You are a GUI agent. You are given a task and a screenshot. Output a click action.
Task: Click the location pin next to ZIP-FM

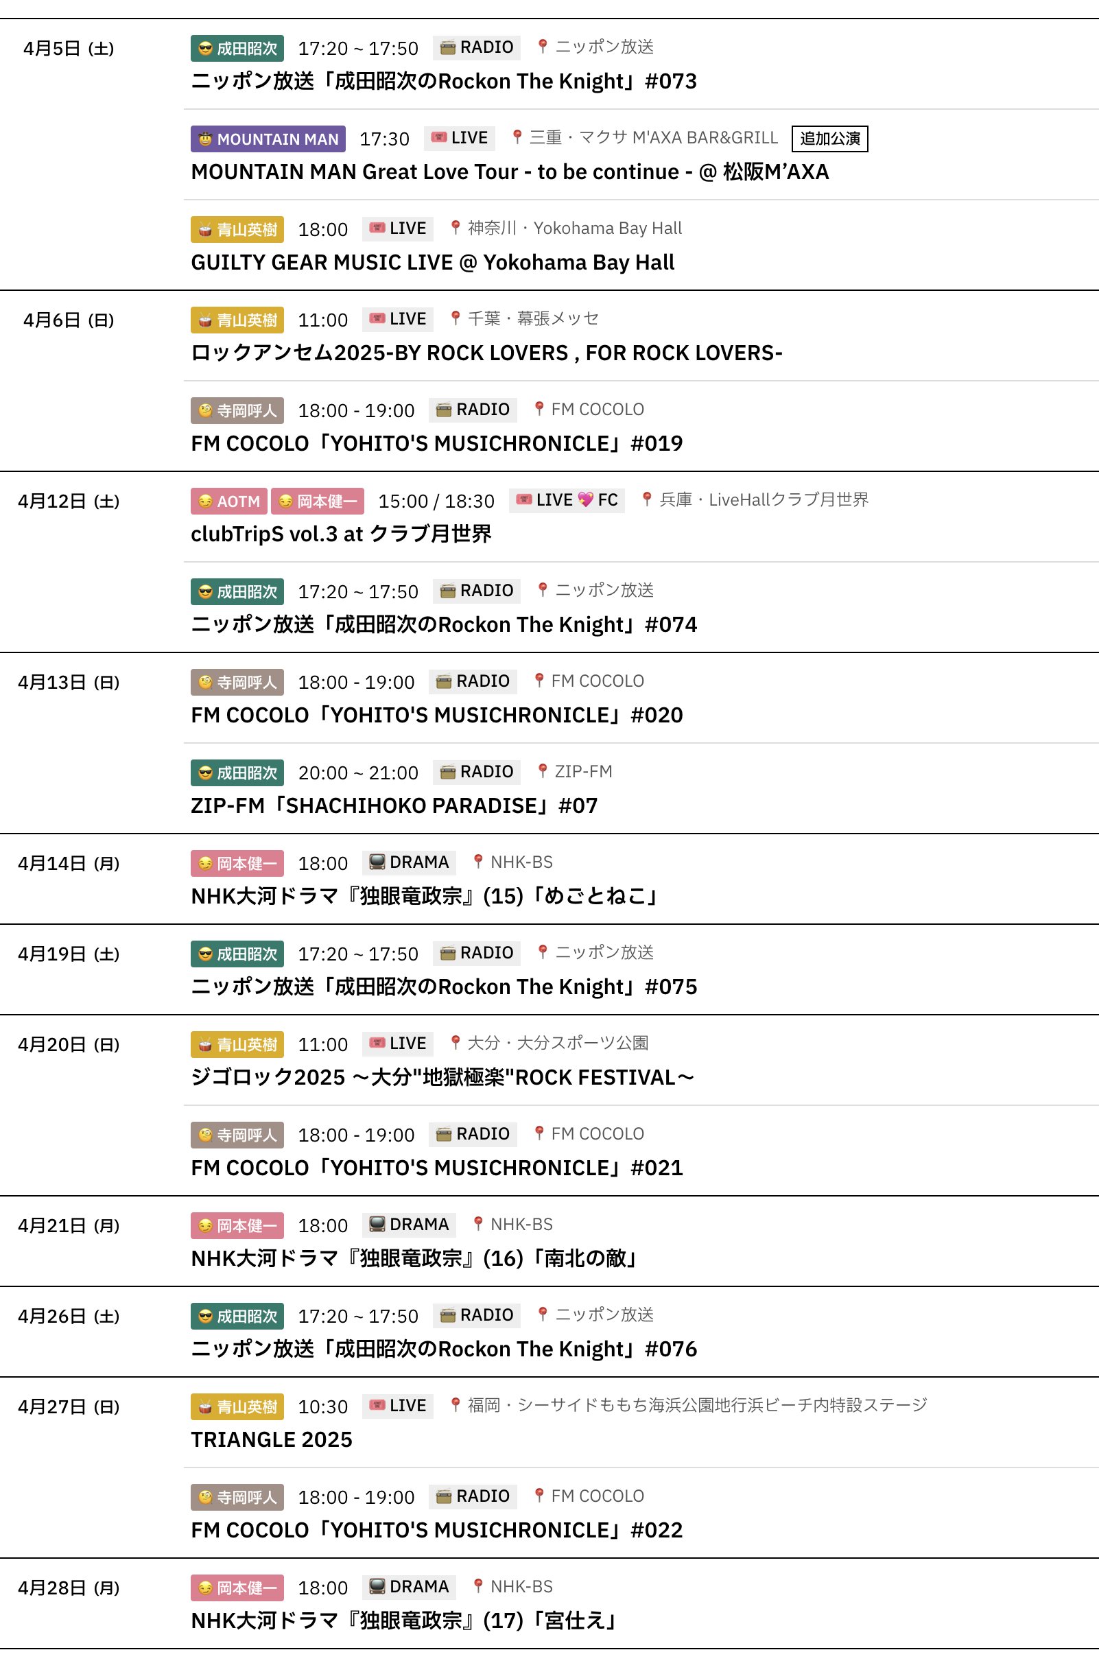[x=542, y=772]
